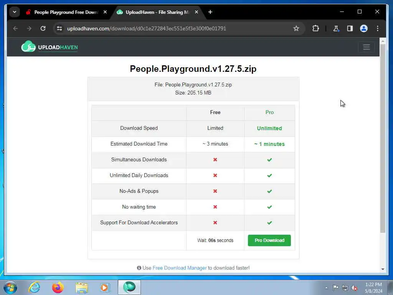This screenshot has height=295, width=393.
Task: Select the UploadHaven File Sharing tab
Action: coord(157,12)
